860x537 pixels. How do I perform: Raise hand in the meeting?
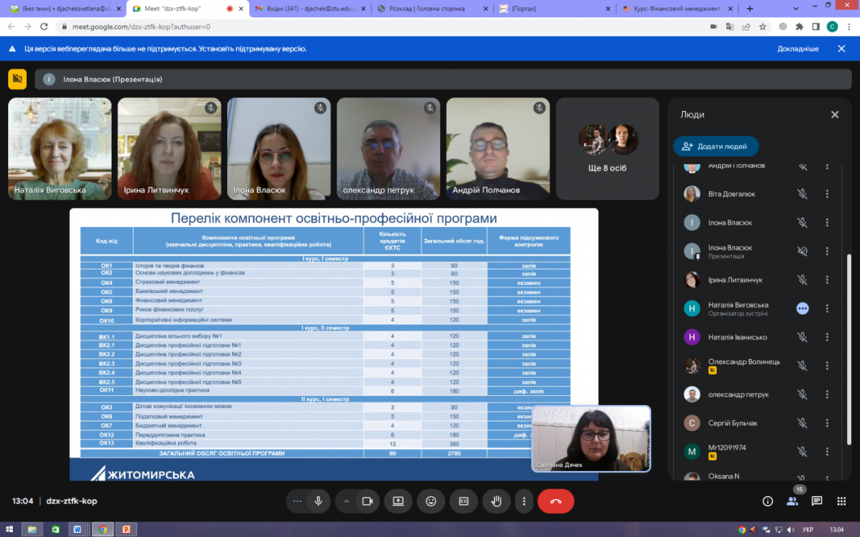[x=497, y=501]
